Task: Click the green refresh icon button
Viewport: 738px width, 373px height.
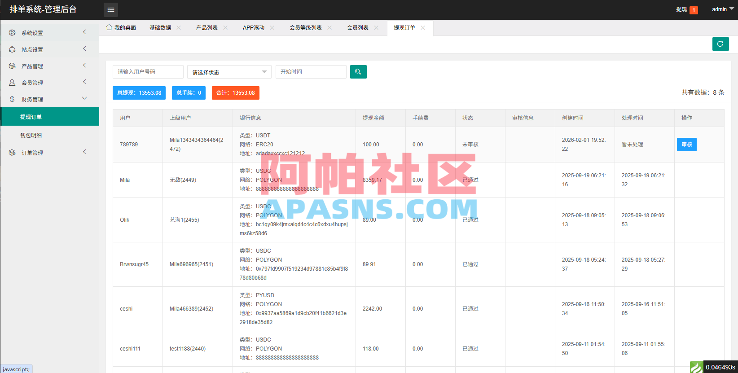Action: pyautogui.click(x=720, y=44)
